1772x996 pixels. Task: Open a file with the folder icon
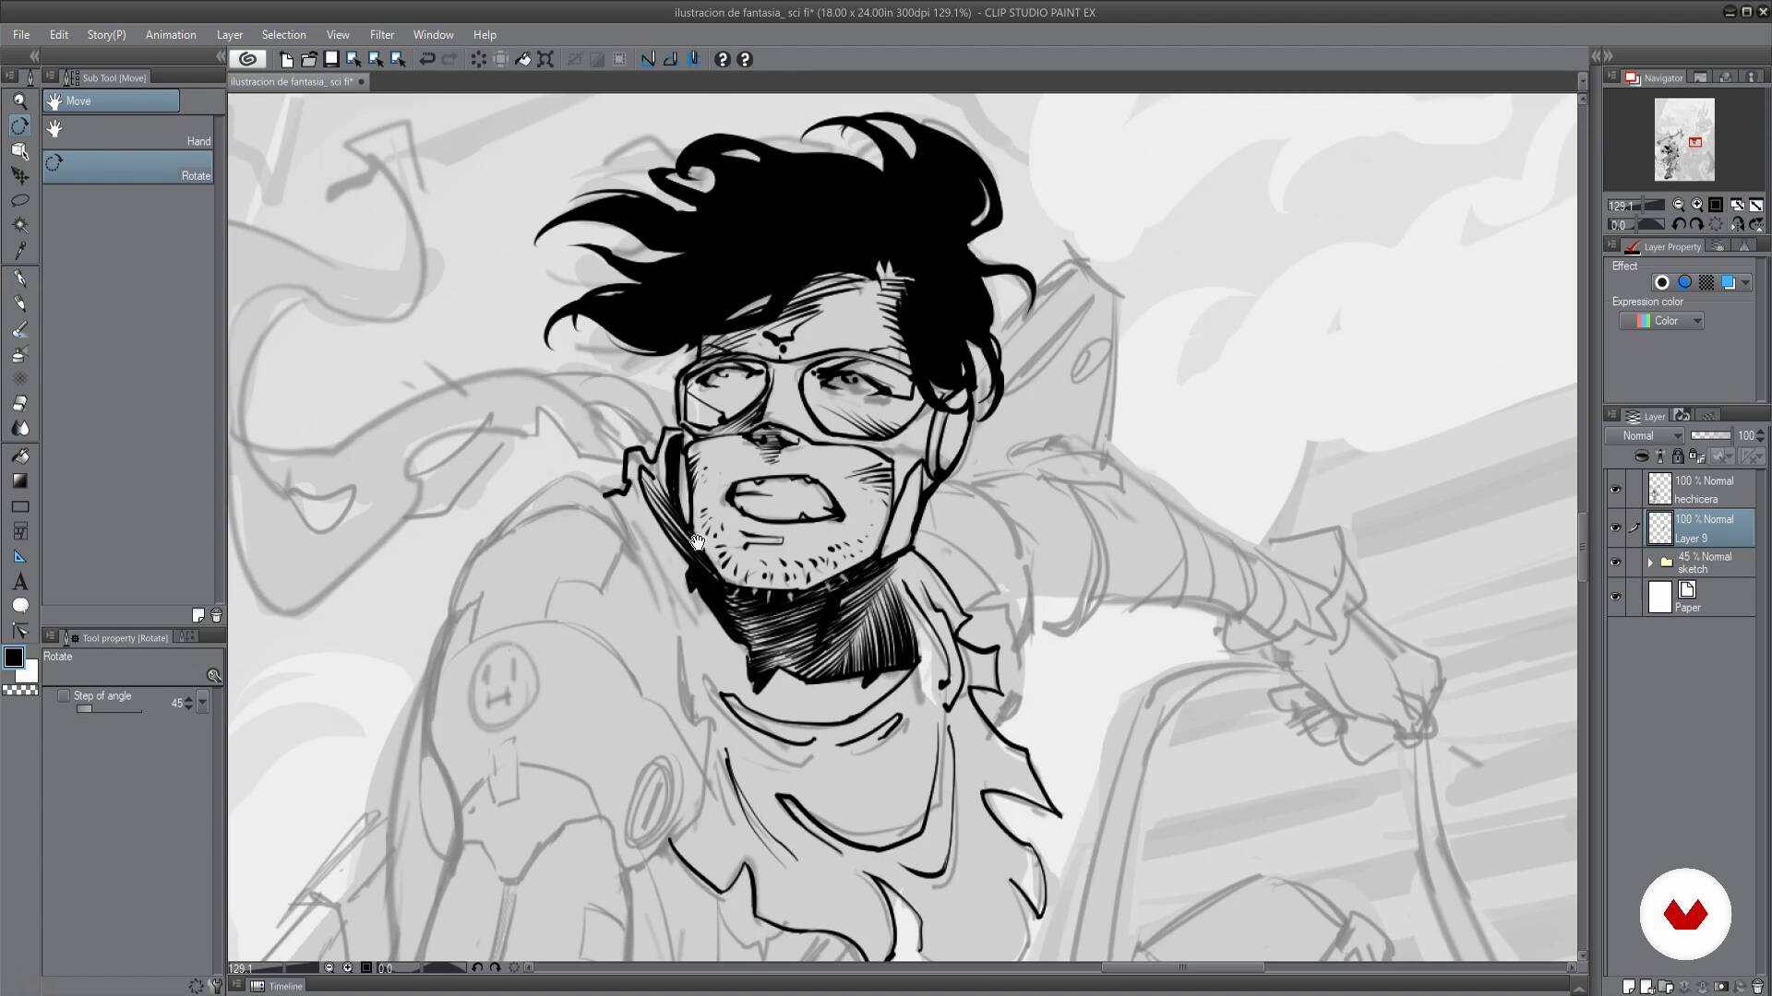click(x=309, y=59)
